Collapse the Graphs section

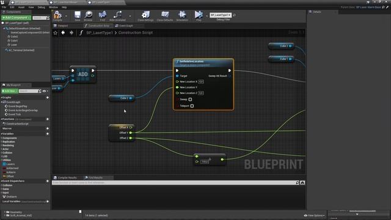(2, 98)
